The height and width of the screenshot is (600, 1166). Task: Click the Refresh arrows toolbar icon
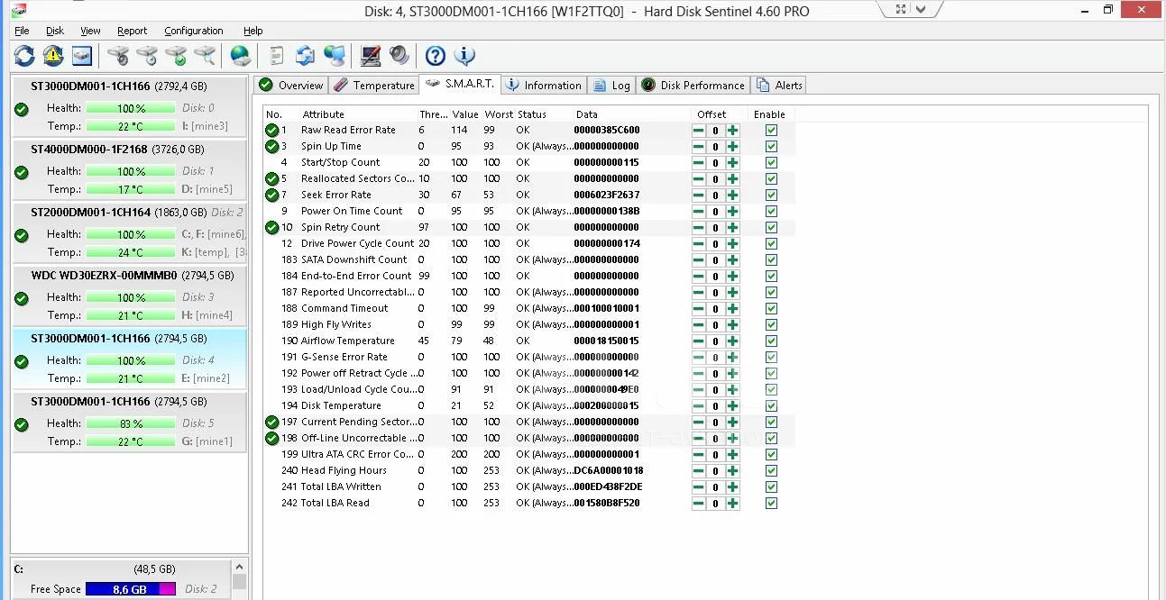click(24, 56)
